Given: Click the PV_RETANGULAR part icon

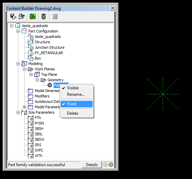Looking at the screenshot, I should pos(31,53).
